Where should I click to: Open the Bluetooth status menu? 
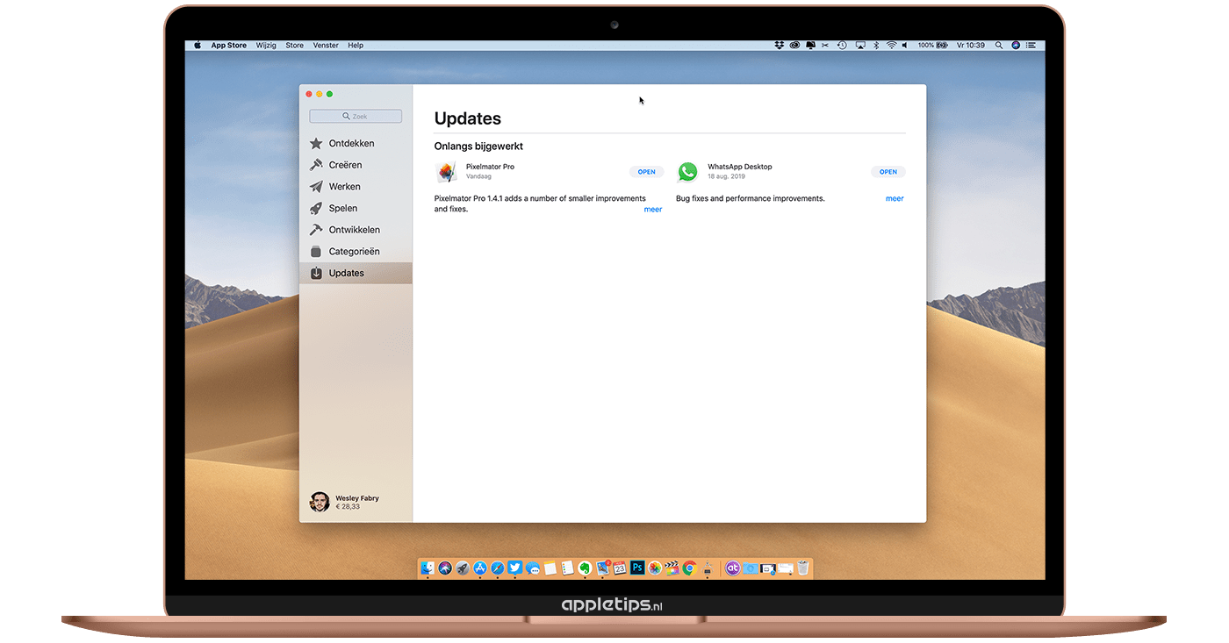tap(875, 45)
